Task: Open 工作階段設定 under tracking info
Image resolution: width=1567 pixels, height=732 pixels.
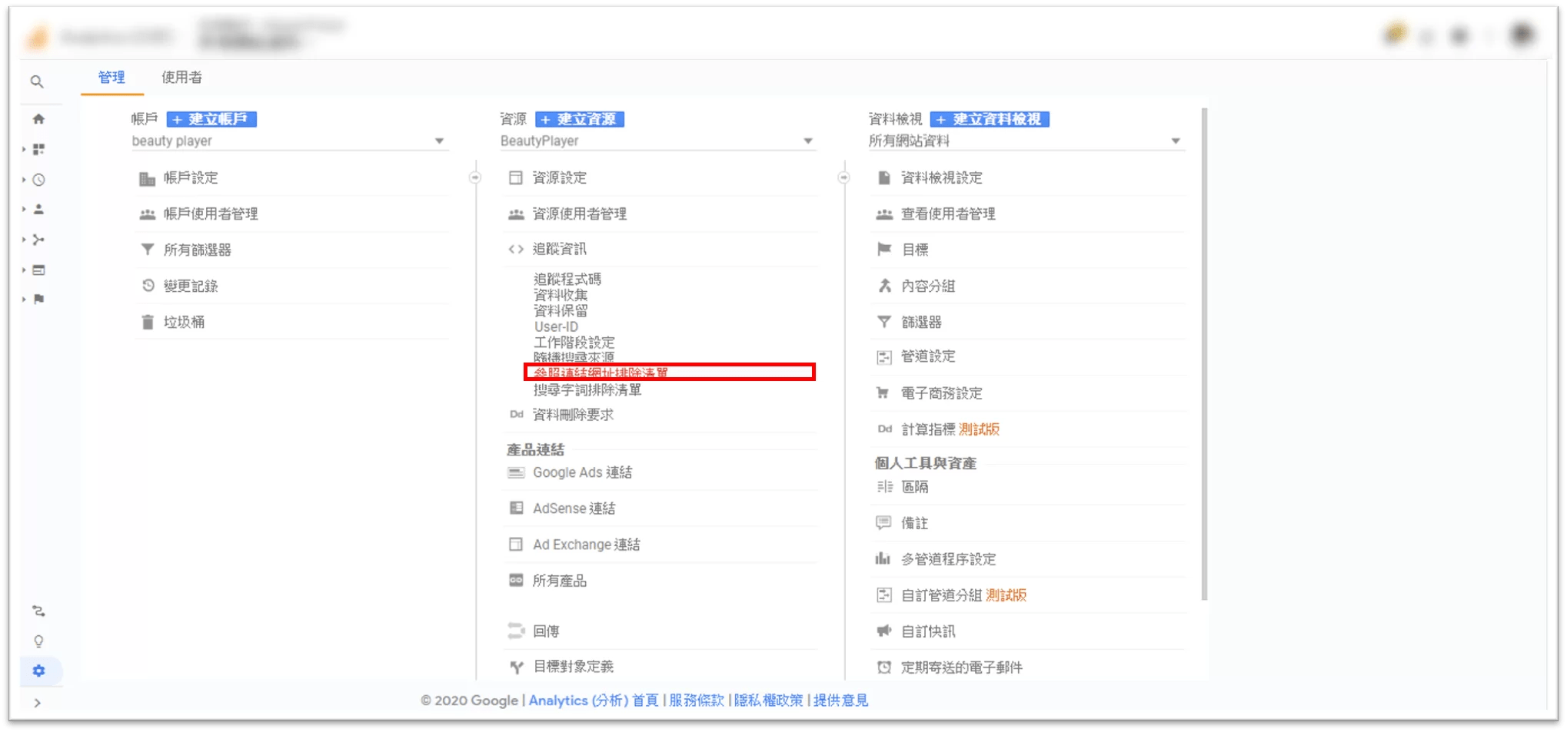Action: [574, 342]
